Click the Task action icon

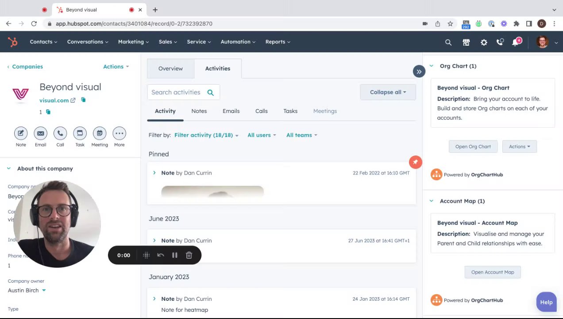click(x=80, y=133)
